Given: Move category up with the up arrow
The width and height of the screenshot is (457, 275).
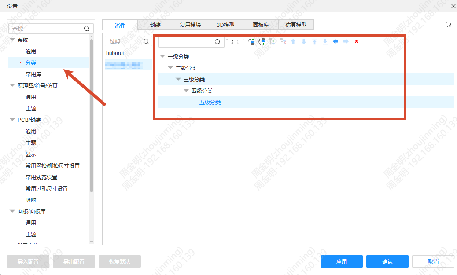Looking at the screenshot, I should tap(293, 42).
